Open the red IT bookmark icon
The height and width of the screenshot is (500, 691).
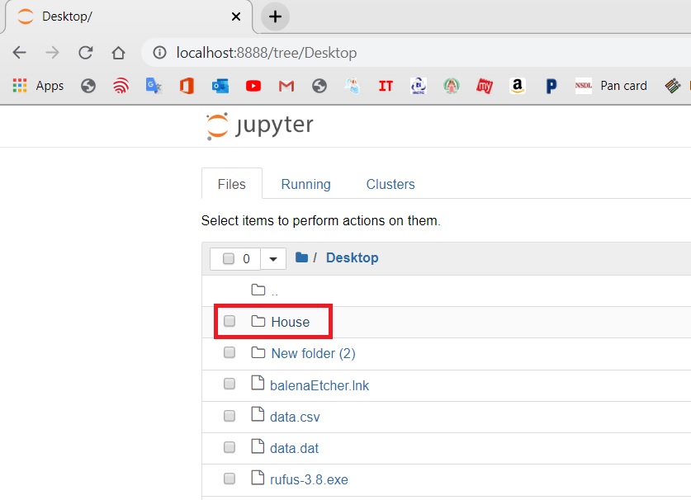386,86
